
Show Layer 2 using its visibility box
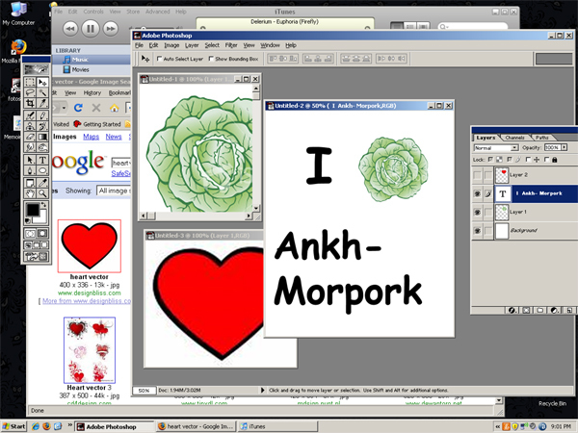click(x=479, y=175)
